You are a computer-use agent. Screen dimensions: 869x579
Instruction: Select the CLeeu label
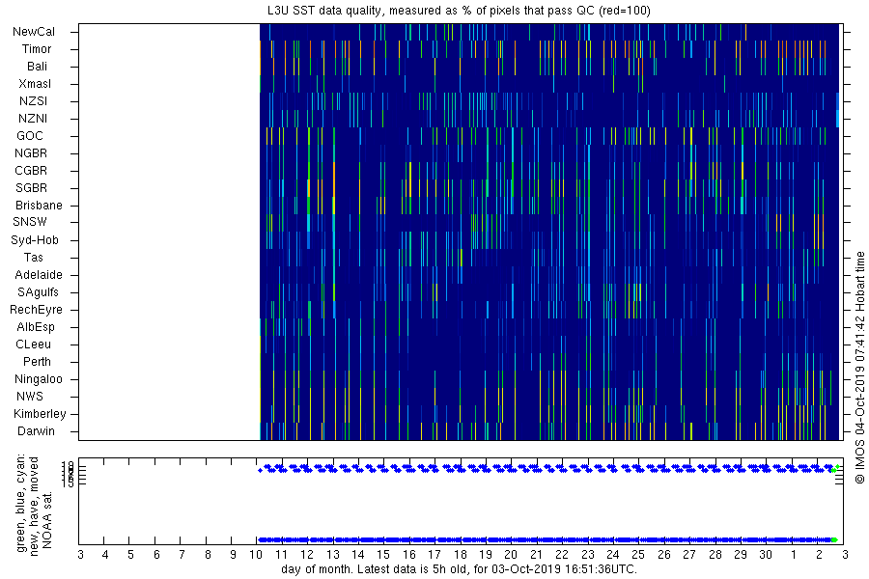point(33,345)
